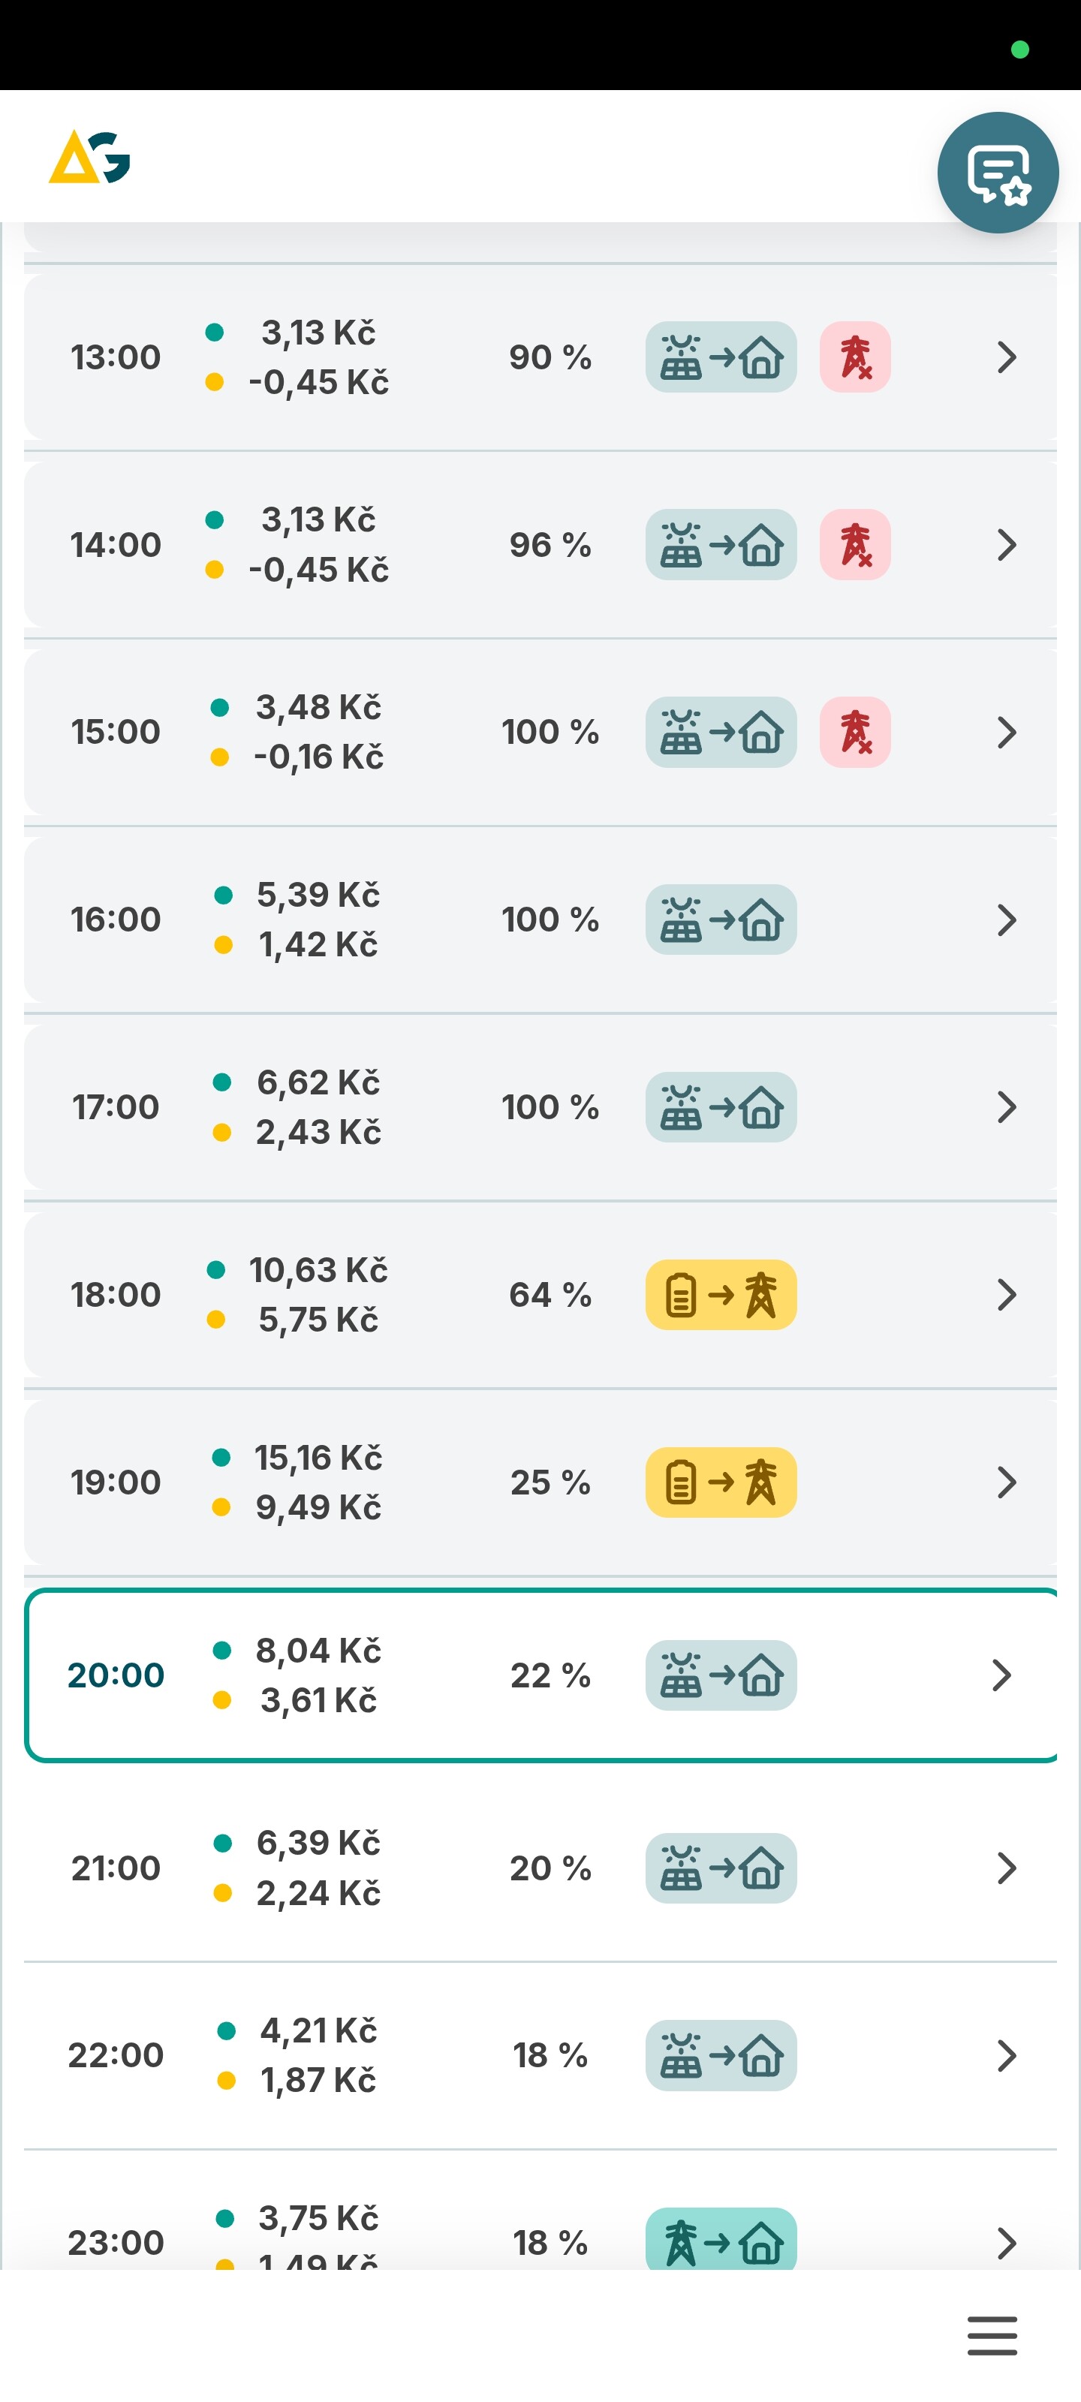
Task: Open the 14:00 time label
Action: click(x=116, y=544)
